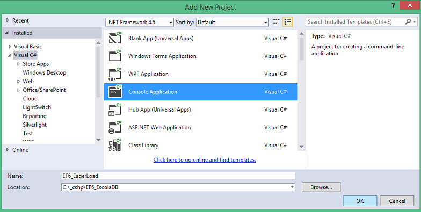The height and width of the screenshot is (212, 421).
Task: Select the Windows Forms Application icon
Action: tap(115, 56)
